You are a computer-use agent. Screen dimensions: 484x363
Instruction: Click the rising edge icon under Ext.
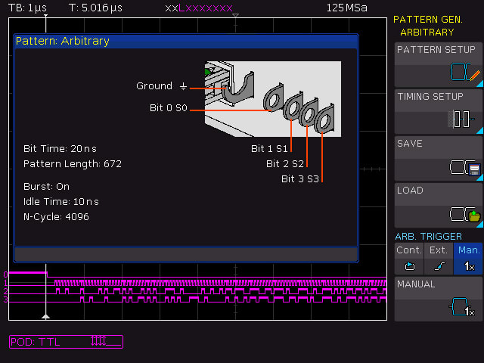coord(439,266)
